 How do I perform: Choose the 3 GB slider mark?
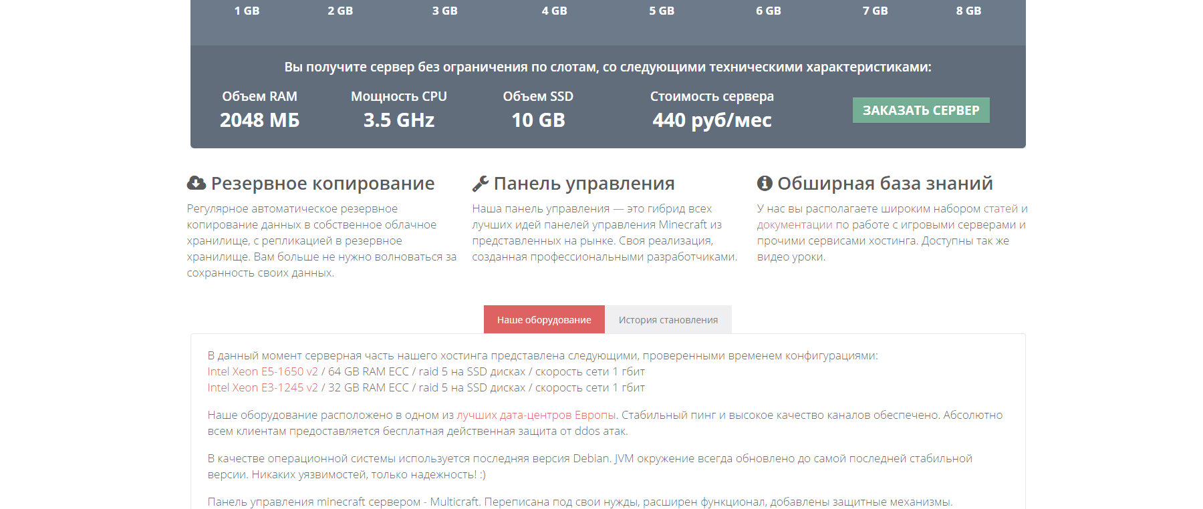pos(445,11)
